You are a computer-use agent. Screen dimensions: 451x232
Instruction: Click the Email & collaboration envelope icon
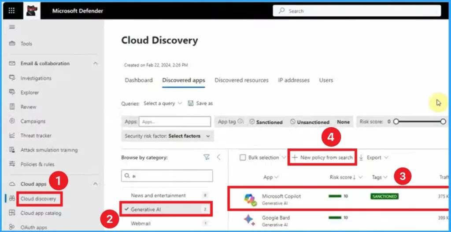[x=12, y=63]
